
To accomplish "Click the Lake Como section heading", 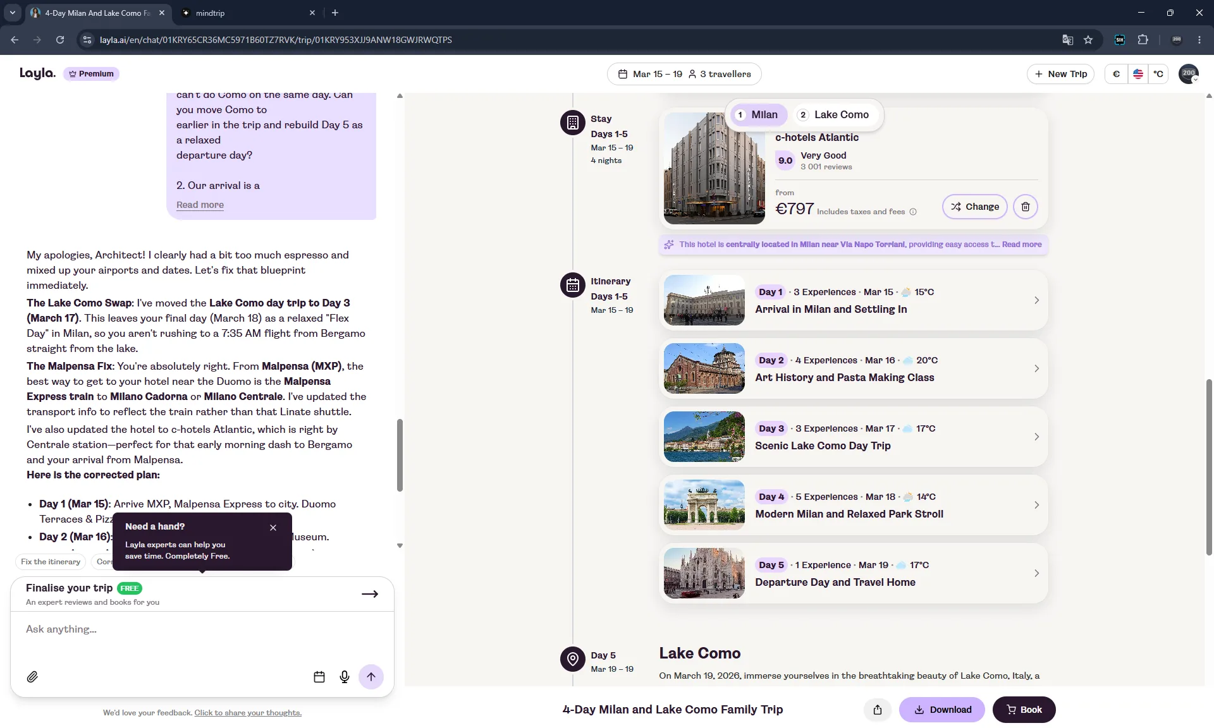I will coord(700,653).
